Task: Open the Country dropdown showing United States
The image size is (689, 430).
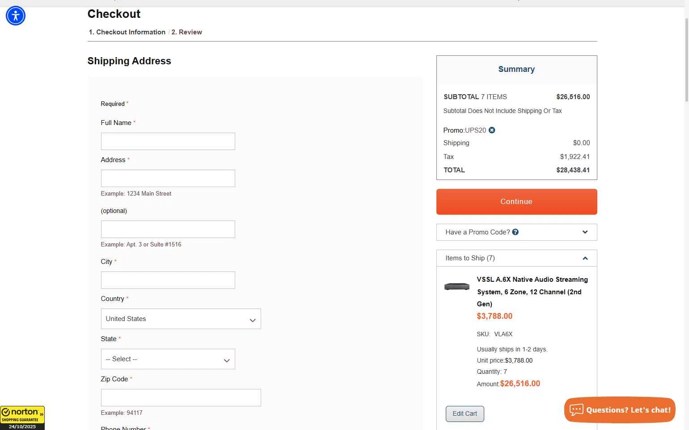Action: coord(181,319)
